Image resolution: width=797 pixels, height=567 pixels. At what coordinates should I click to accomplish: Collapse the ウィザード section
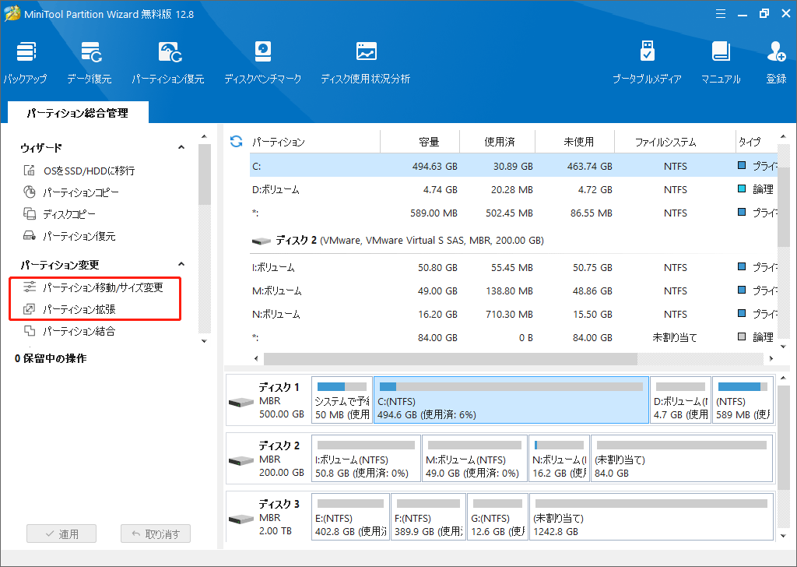coord(181,147)
